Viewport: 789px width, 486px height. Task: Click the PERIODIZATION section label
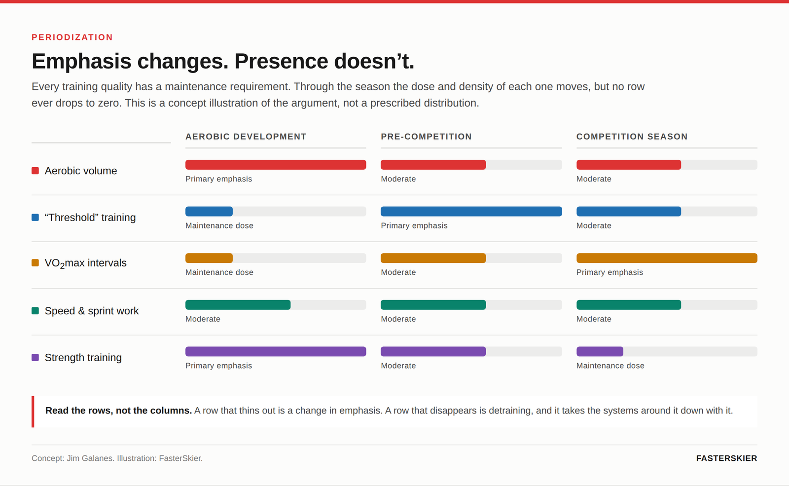click(x=72, y=37)
